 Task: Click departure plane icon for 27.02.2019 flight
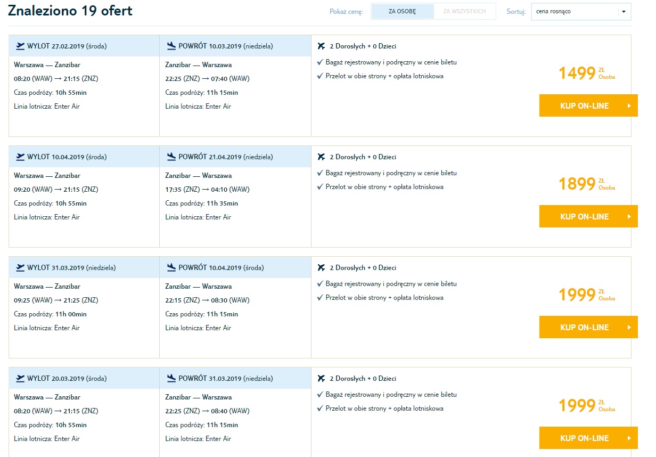tap(20, 46)
